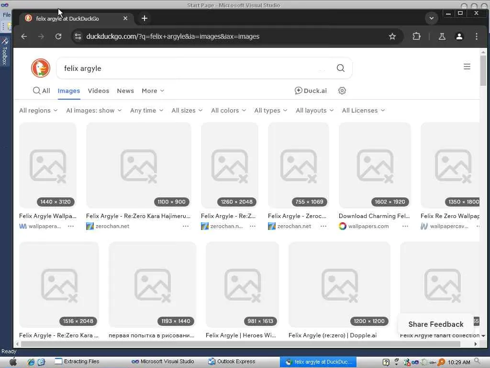
Task: Switch to Outlook Express taskbar item
Action: (x=232, y=361)
